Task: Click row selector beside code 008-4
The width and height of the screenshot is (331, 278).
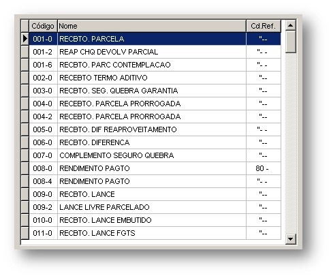Action: click(x=25, y=181)
